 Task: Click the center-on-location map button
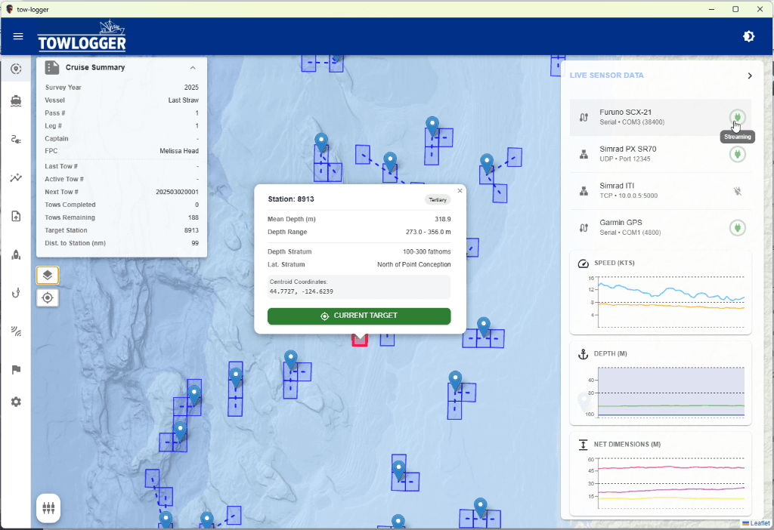click(x=48, y=297)
